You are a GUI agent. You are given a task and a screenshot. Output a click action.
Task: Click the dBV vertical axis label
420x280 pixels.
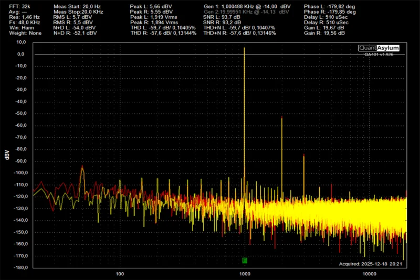pyautogui.click(x=7, y=154)
